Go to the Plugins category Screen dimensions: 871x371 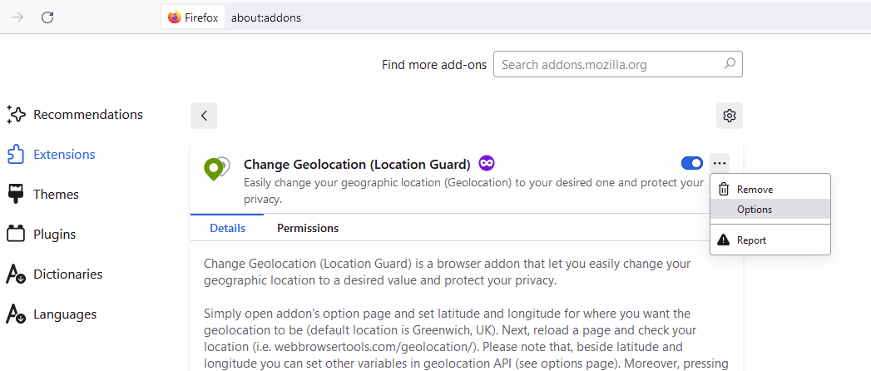54,235
